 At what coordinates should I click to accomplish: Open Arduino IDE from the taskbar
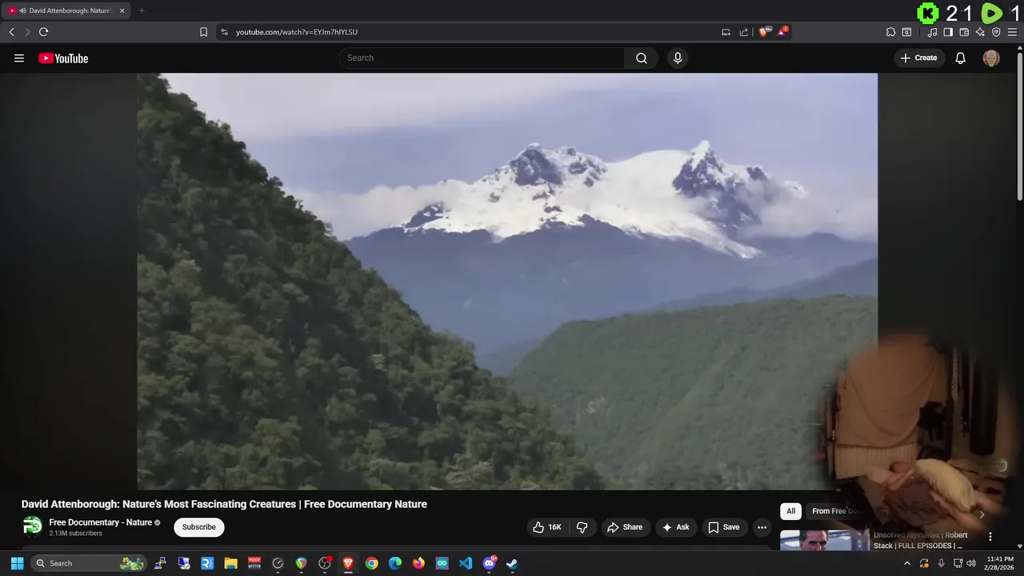click(x=442, y=563)
